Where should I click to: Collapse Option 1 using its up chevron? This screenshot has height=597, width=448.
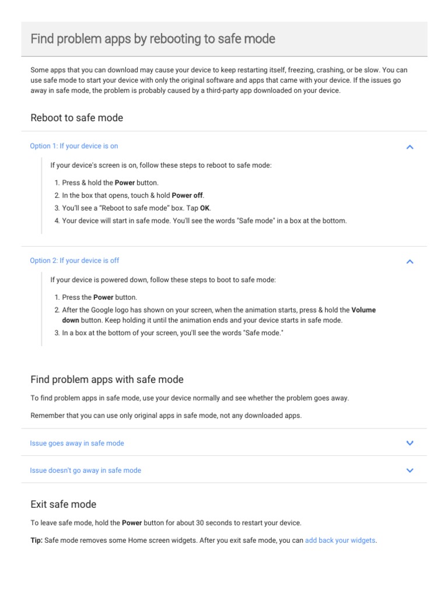pos(409,147)
